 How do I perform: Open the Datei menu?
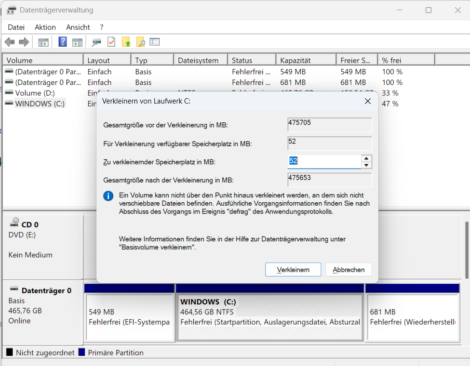(x=16, y=27)
